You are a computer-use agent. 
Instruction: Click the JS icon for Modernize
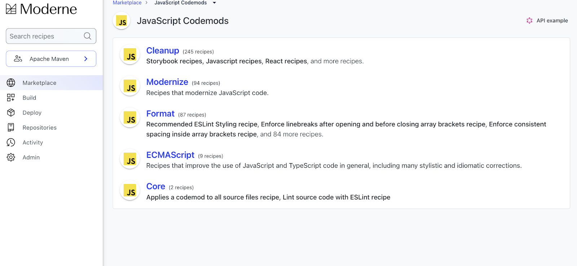coord(130,86)
